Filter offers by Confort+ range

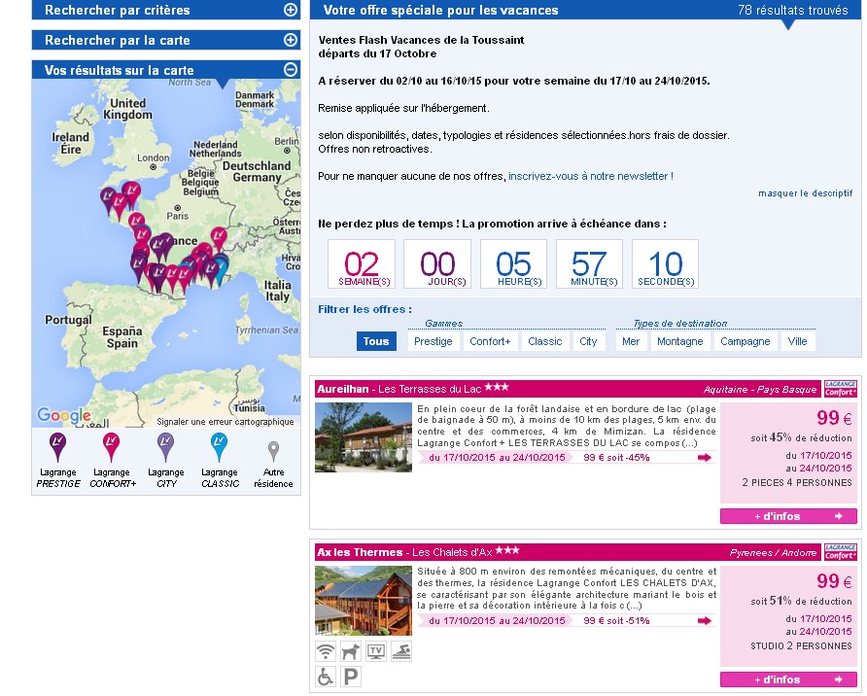tap(490, 341)
